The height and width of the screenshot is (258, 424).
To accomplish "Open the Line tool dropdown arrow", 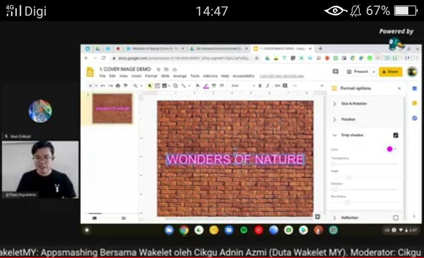I will 189,86.
